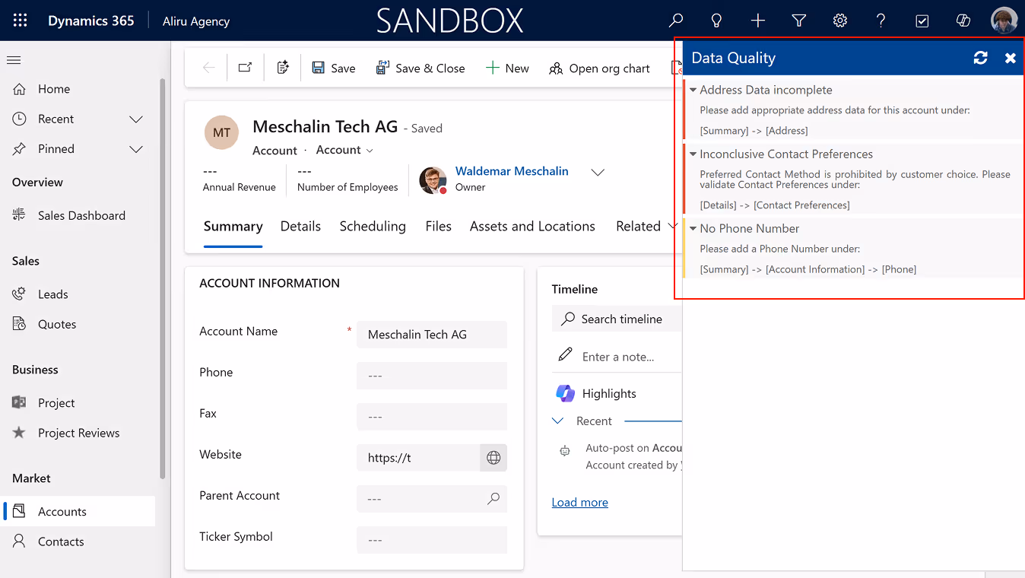The image size is (1025, 578).
Task: Click the globe icon in Website field
Action: [493, 458]
